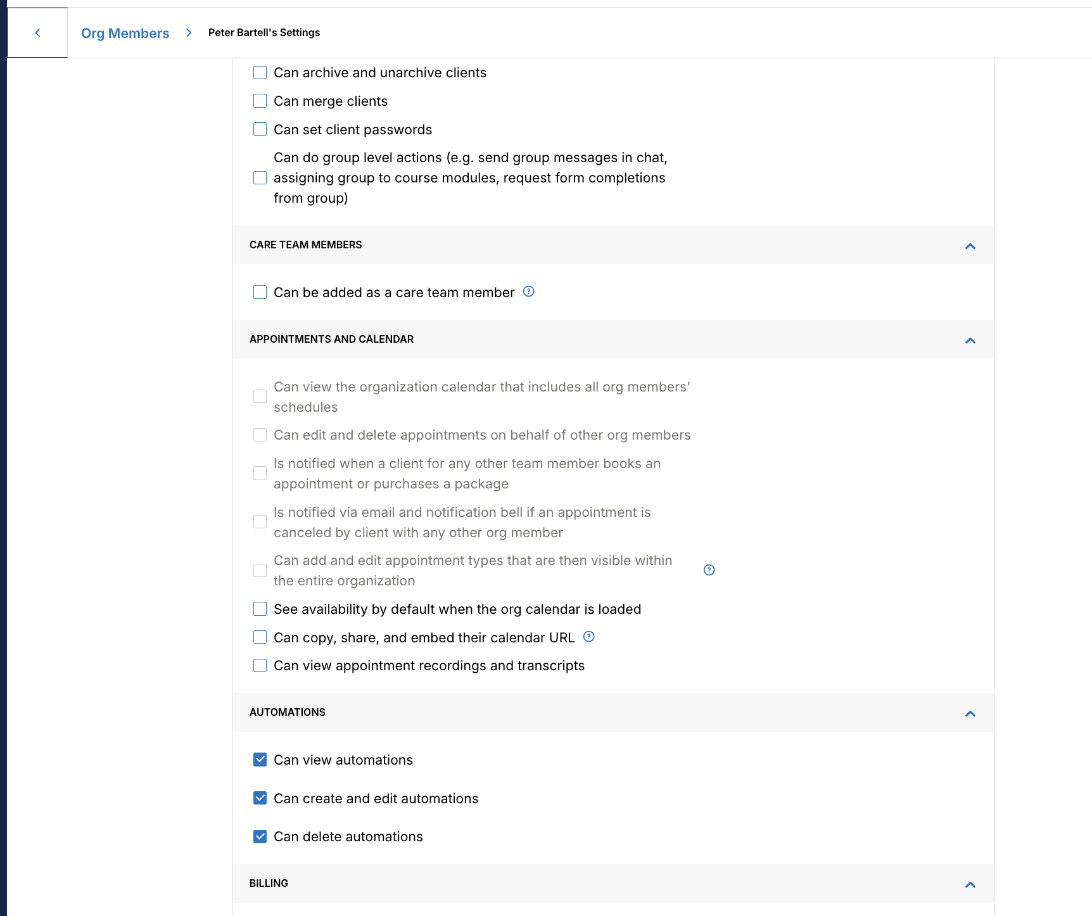
Task: Go to Org Members breadcrumb link
Action: tap(125, 33)
